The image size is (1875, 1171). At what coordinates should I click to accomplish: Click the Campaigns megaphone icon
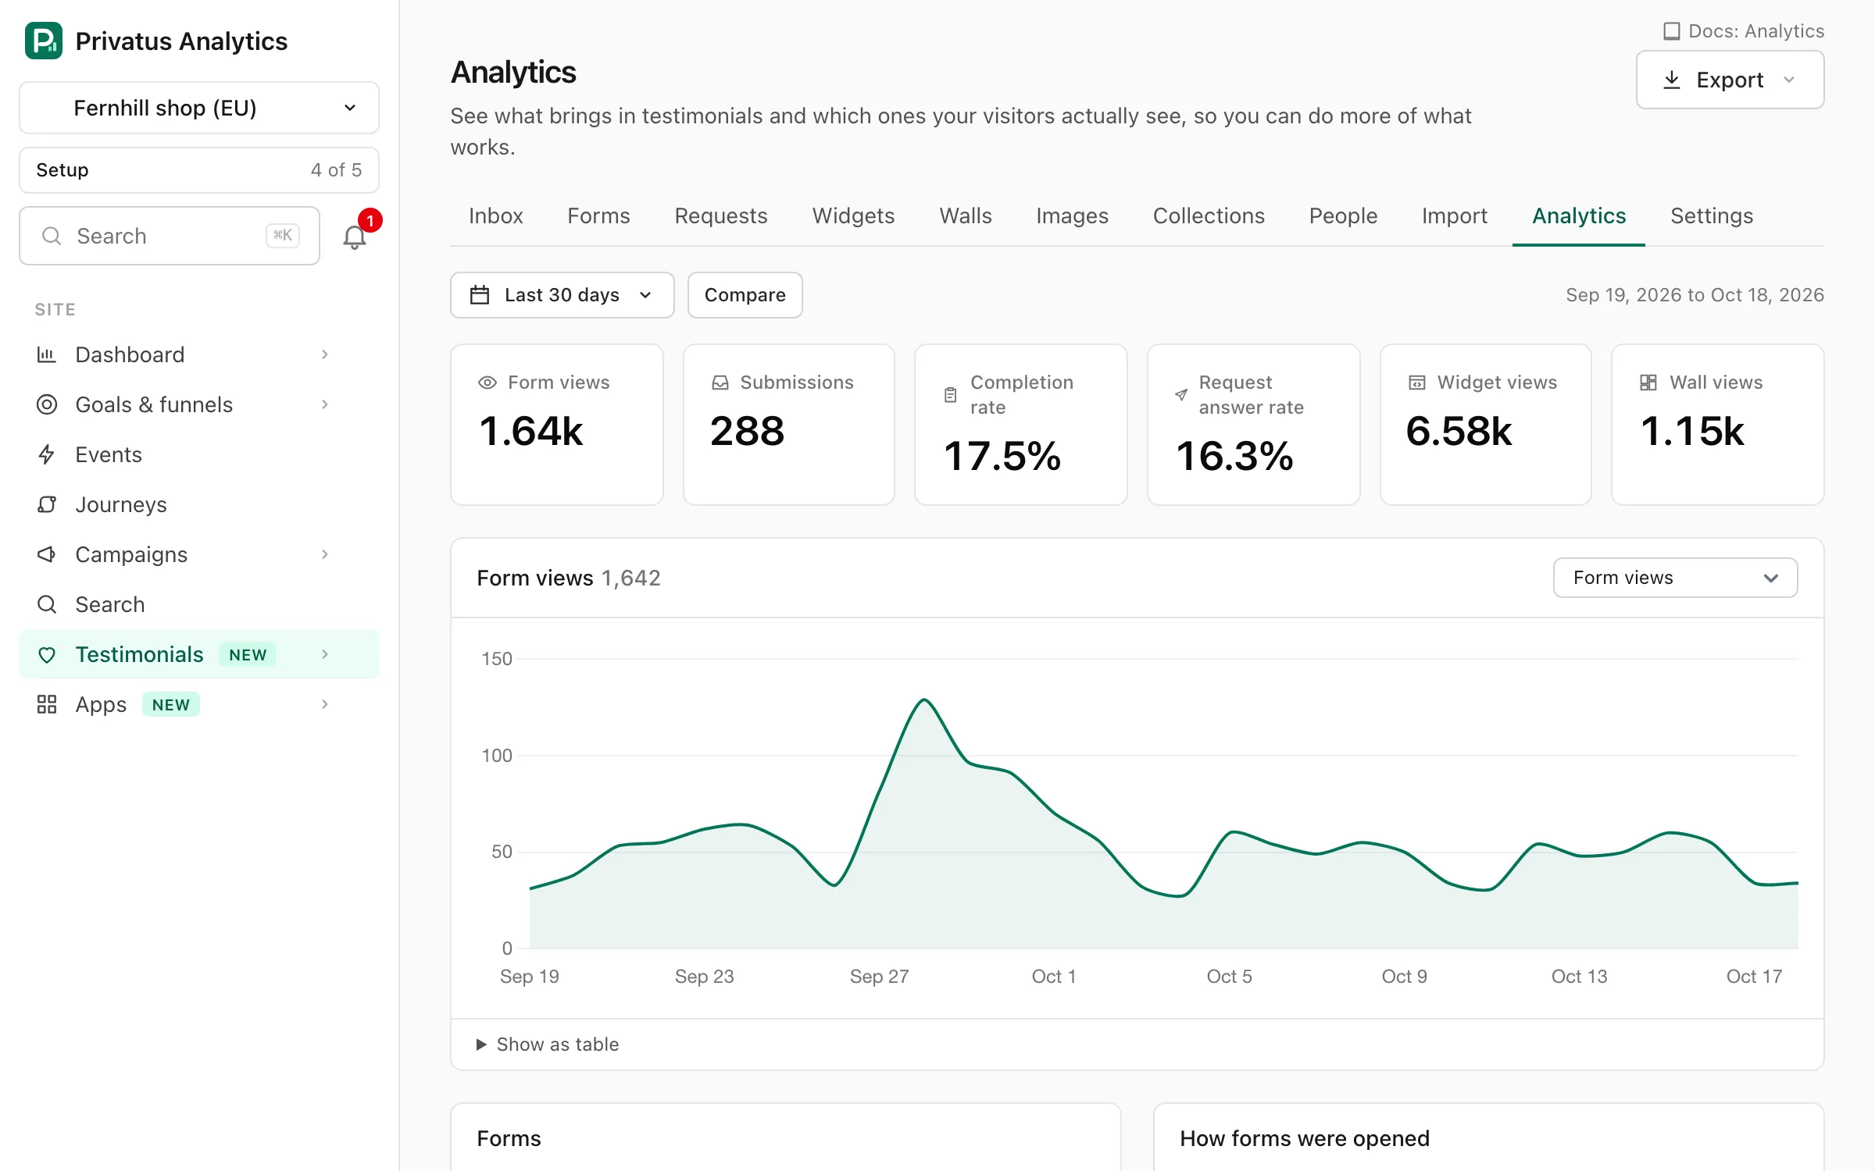47,554
